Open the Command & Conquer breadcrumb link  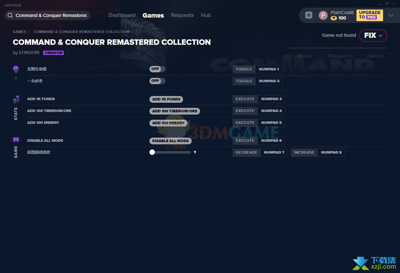pyautogui.click(x=82, y=32)
